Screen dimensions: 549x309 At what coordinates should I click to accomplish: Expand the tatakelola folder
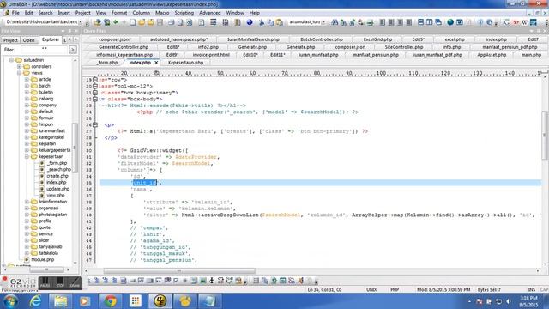pyautogui.click(x=27, y=253)
